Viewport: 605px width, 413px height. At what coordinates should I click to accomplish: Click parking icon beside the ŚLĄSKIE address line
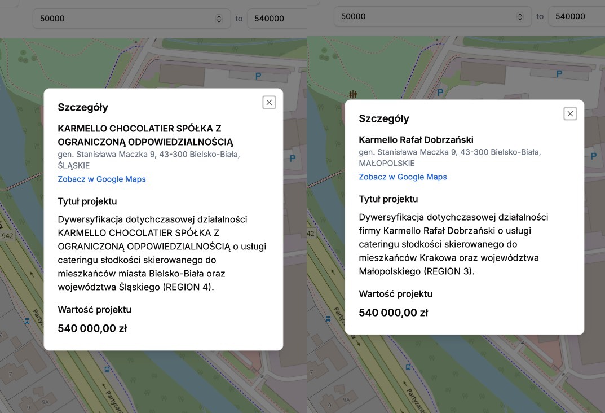292,159
